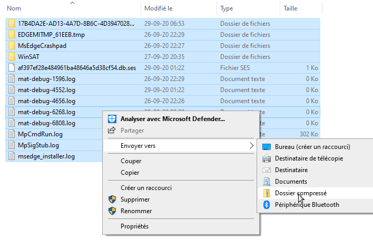Image resolution: width=373 pixels, height=240 pixels.
Task: Click folder icon of 17B4DA2E-AD13 folder
Action: 12,24
